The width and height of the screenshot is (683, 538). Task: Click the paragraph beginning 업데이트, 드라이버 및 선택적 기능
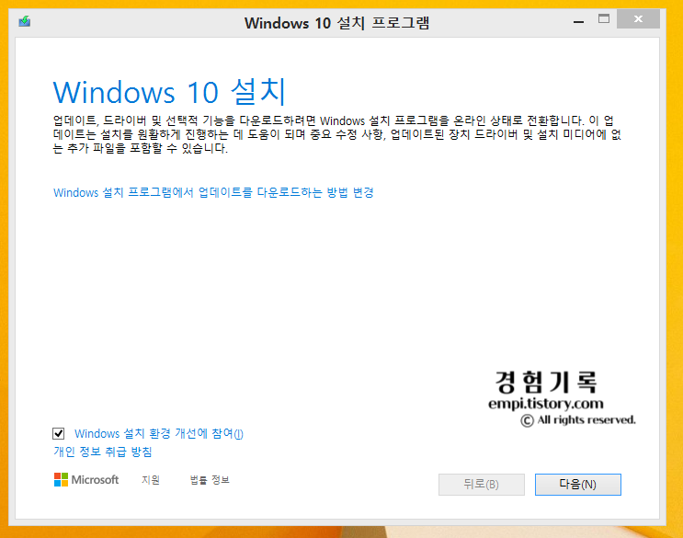pos(337,134)
